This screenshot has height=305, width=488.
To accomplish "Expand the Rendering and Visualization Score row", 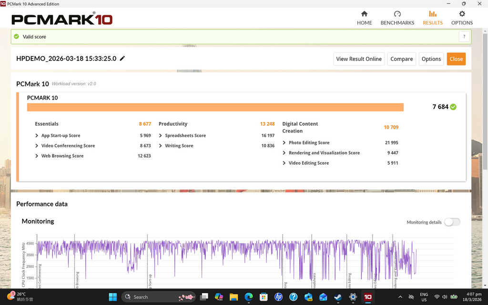I will pyautogui.click(x=285, y=153).
